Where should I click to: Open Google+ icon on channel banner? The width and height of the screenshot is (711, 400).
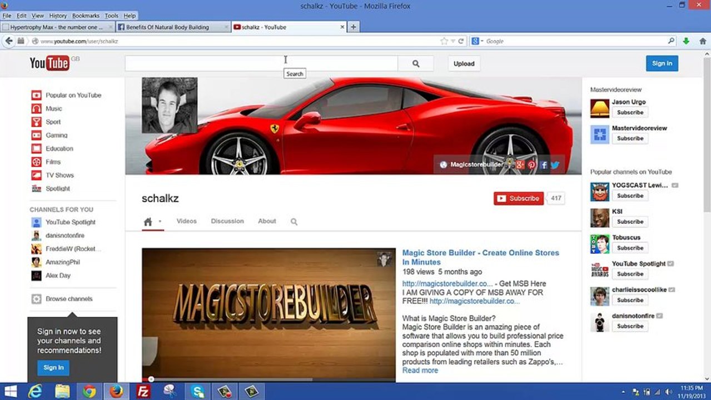click(x=520, y=164)
